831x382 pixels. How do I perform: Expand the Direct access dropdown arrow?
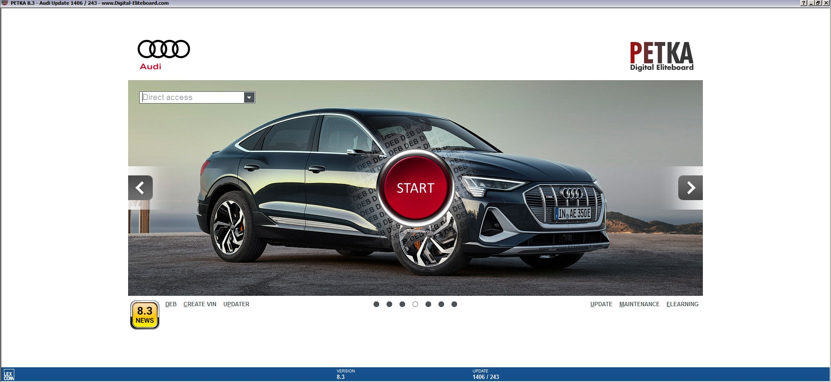(x=249, y=97)
